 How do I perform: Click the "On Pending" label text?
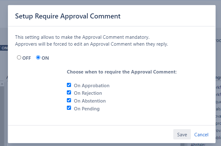[x=87, y=109]
